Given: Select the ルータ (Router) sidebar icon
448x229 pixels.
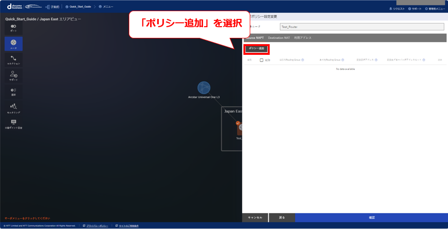Looking at the screenshot, I should 14,44.
